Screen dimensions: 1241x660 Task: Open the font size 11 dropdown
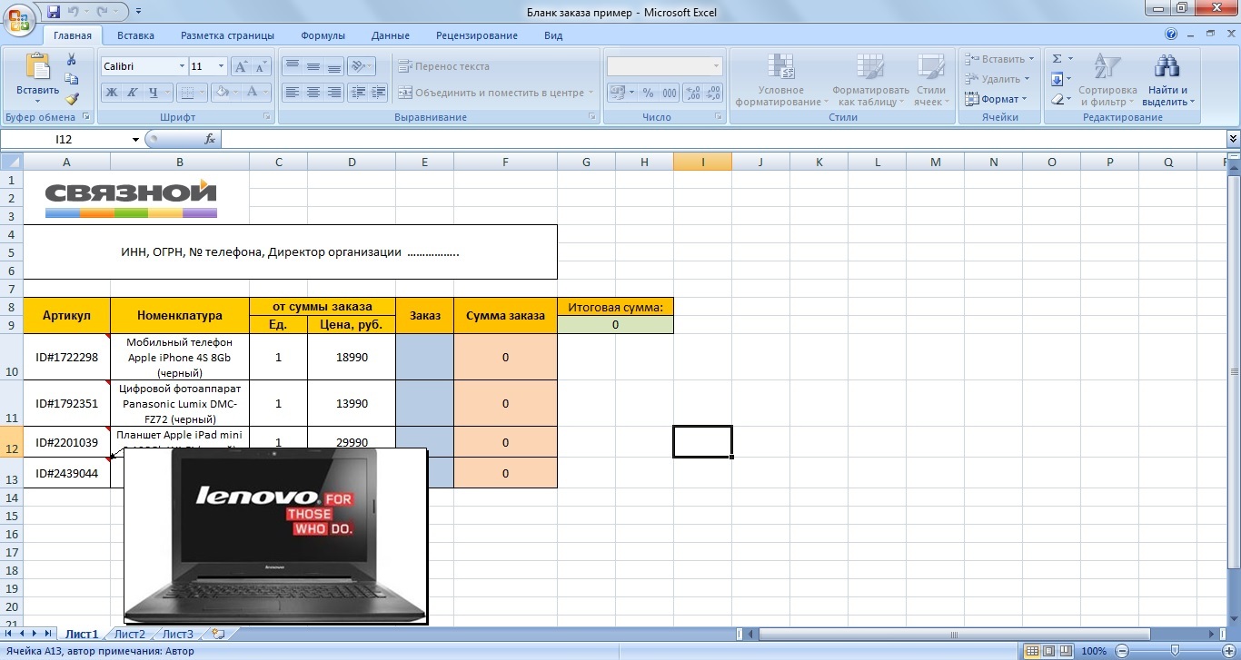[221, 66]
